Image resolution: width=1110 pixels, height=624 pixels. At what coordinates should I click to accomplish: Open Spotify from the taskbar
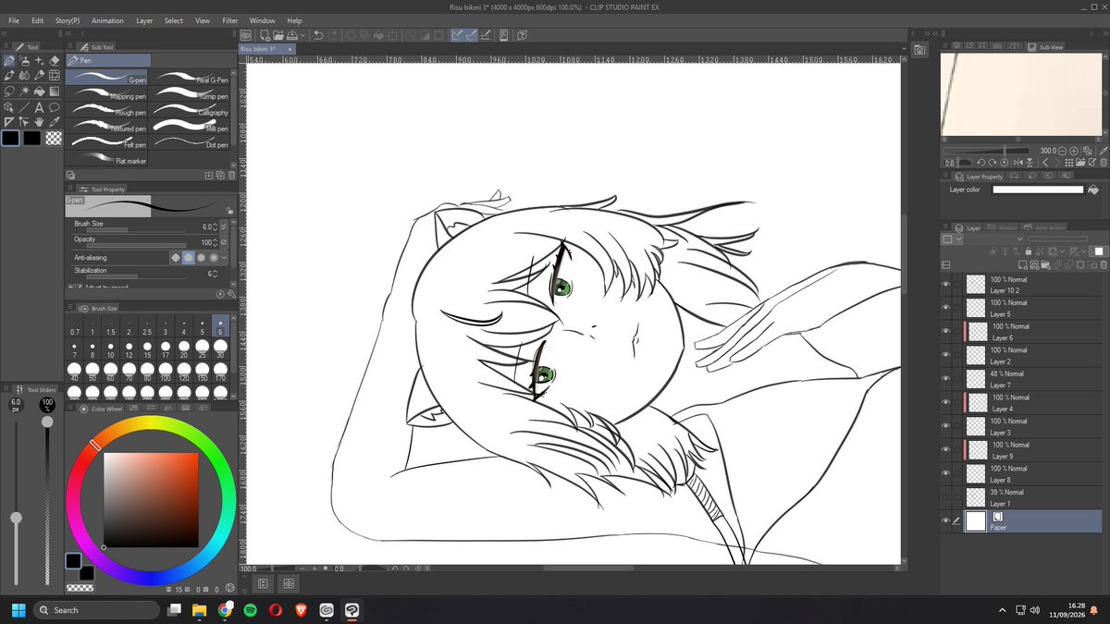tap(251, 610)
